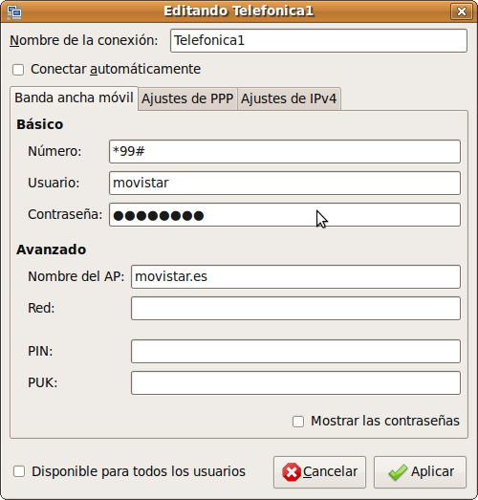Image resolution: width=478 pixels, height=500 pixels.
Task: Check Disponible para todos los usuarios
Action: [x=19, y=471]
